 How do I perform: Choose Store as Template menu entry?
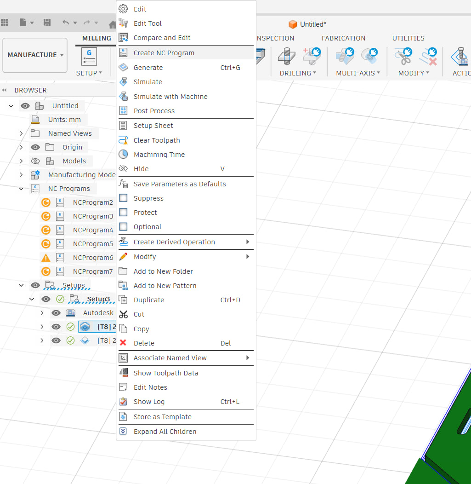pos(186,417)
